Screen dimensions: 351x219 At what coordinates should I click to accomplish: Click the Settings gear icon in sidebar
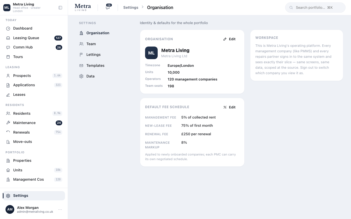tap(8, 196)
